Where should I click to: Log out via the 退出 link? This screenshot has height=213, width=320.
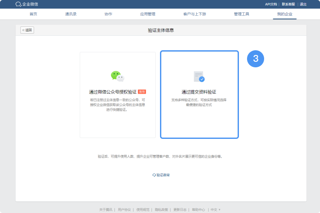pyautogui.click(x=303, y=4)
